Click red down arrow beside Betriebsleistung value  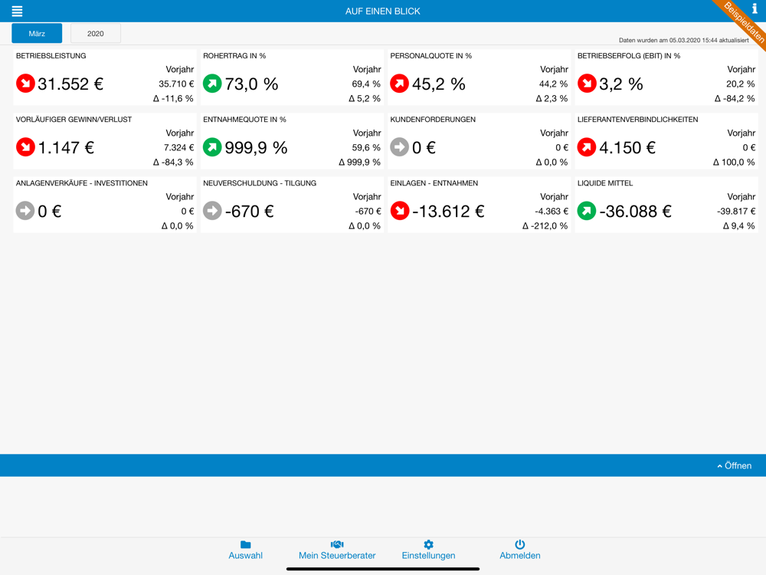[25, 83]
